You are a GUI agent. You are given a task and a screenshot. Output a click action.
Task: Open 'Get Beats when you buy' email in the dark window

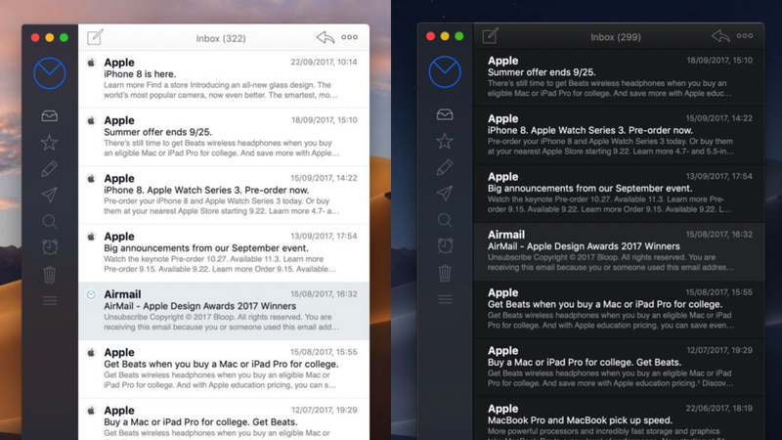[x=619, y=309]
